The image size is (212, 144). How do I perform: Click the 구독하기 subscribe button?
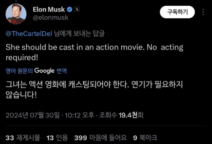(177, 12)
